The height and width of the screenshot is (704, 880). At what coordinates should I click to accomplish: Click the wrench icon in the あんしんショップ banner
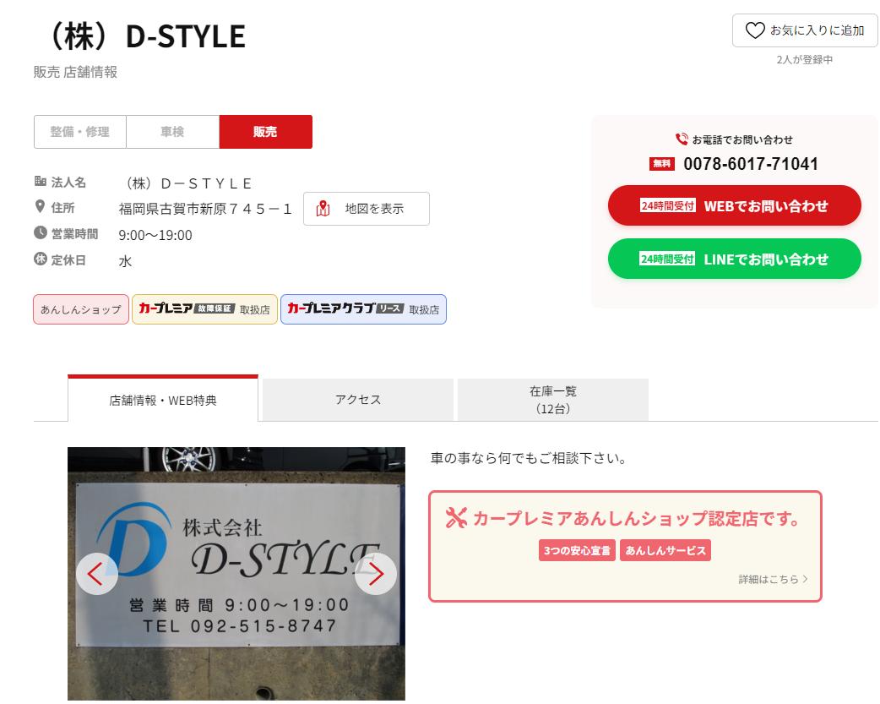456,518
